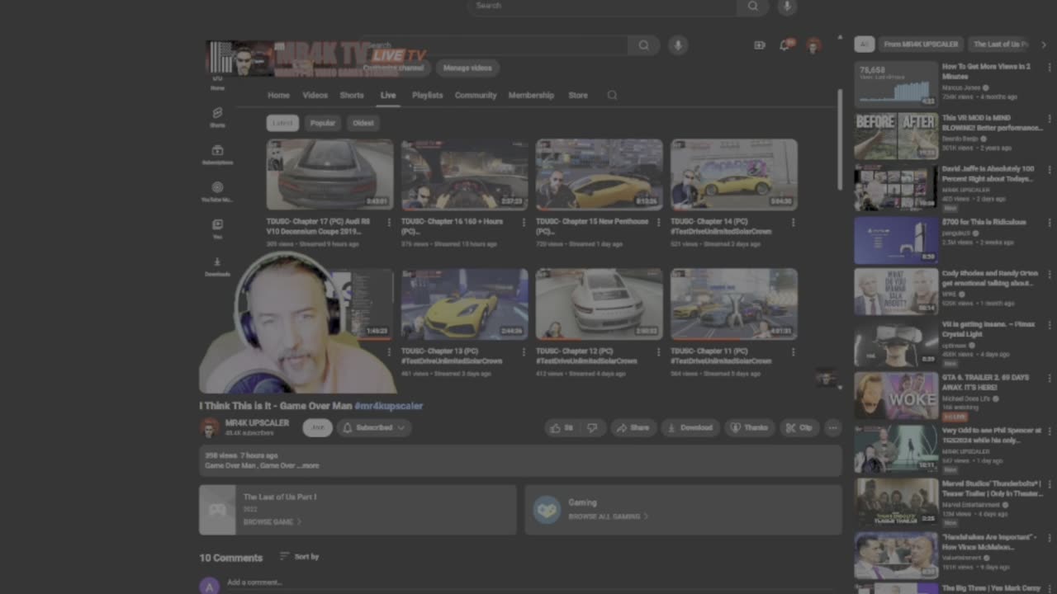
Task: Open the account avatar menu
Action: [813, 45]
